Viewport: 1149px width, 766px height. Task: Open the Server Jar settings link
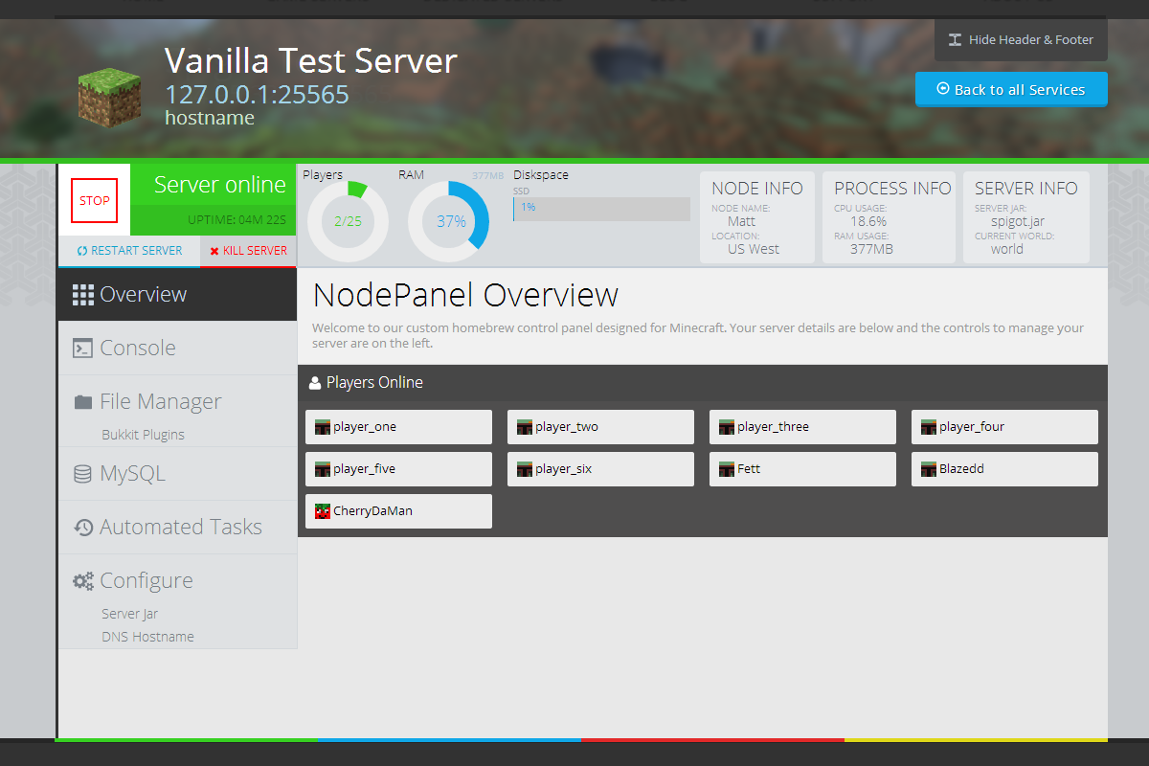tap(129, 614)
